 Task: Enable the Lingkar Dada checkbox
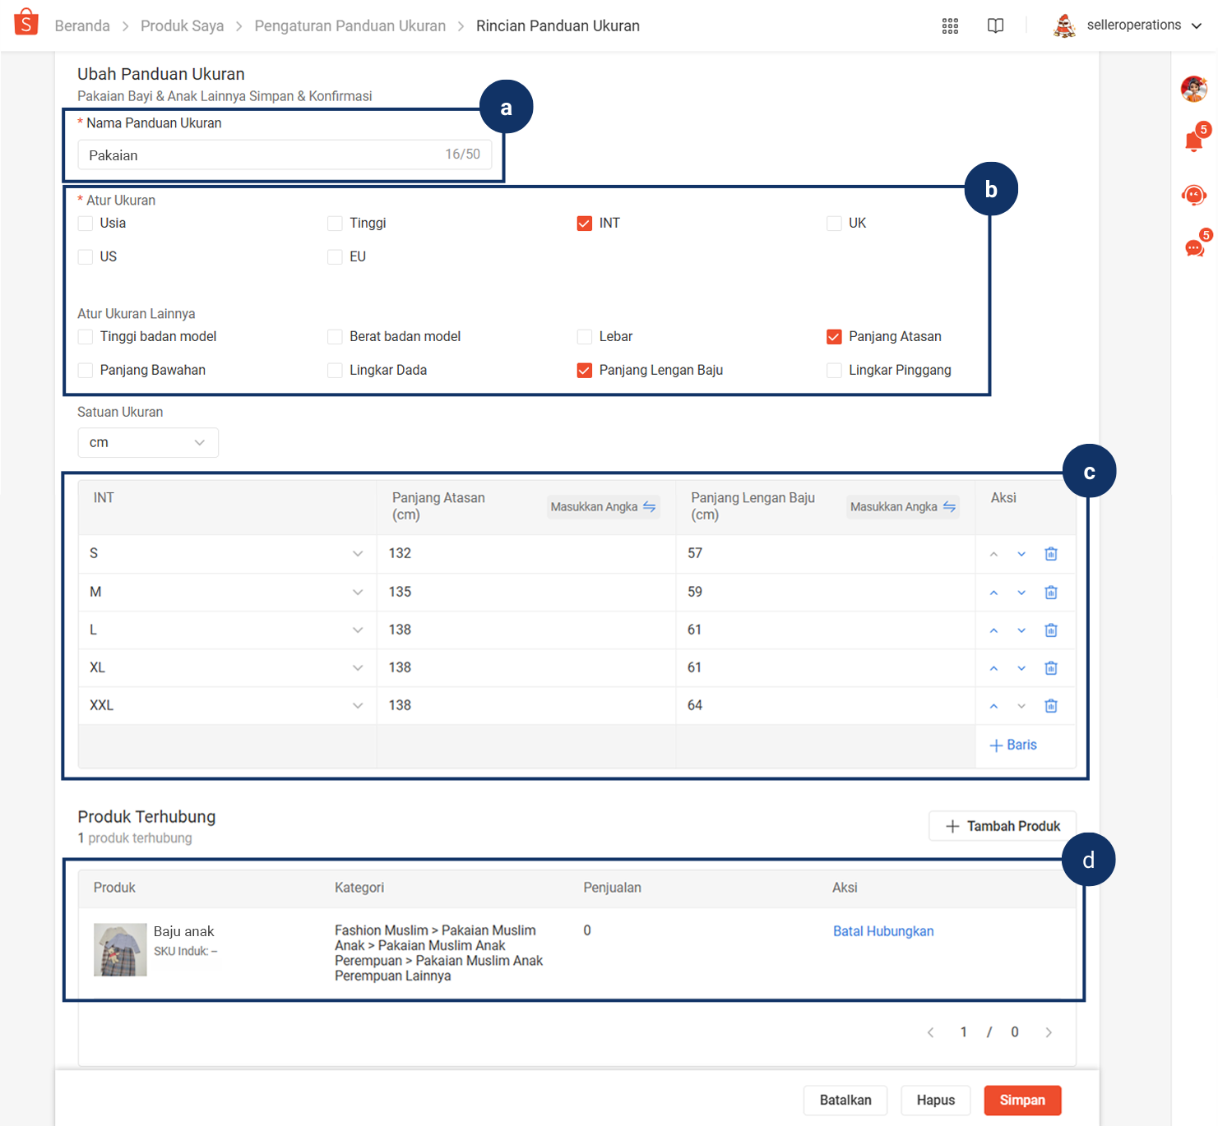(x=335, y=371)
